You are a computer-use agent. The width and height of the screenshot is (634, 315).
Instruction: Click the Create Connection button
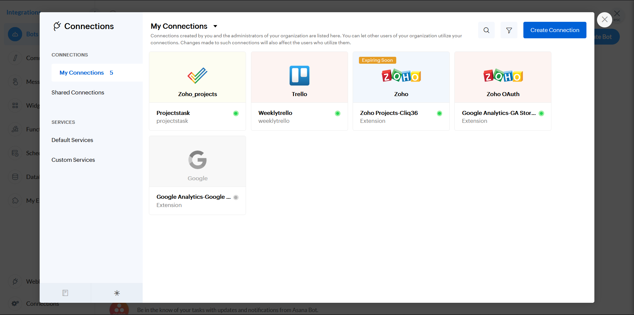555,30
